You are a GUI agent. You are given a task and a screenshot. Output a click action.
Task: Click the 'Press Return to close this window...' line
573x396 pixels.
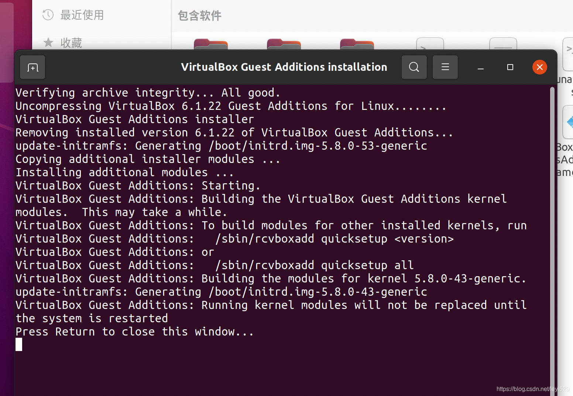pos(134,331)
